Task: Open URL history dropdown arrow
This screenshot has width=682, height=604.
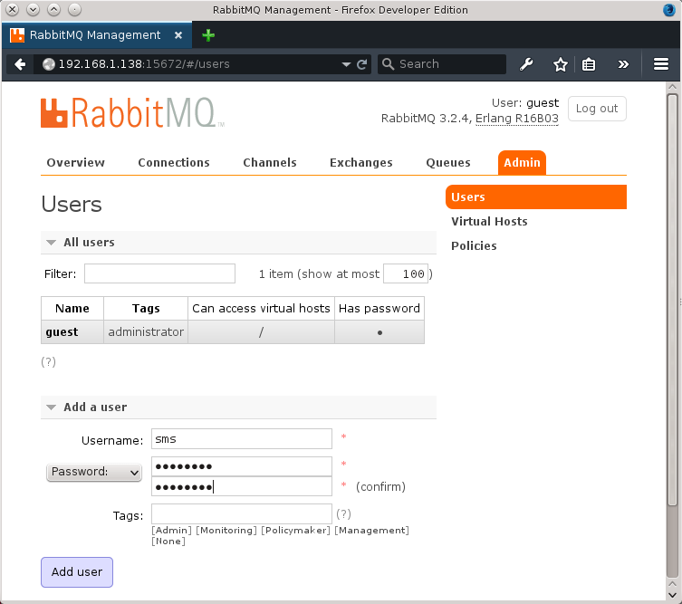Action: click(346, 64)
